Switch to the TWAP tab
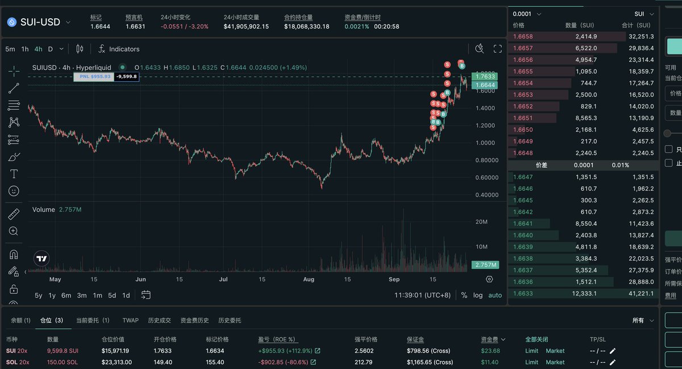 pos(130,320)
